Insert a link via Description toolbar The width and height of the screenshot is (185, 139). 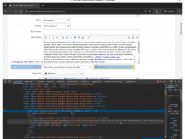[57, 38]
